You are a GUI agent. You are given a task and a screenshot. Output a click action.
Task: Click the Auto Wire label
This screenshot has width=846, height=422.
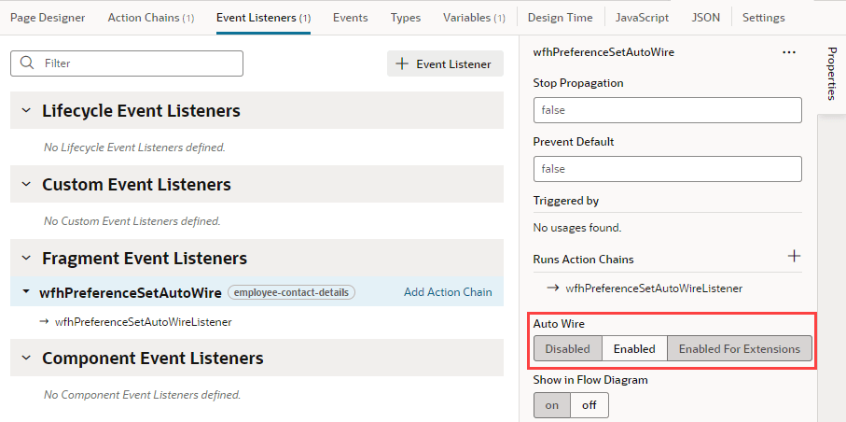click(x=559, y=324)
